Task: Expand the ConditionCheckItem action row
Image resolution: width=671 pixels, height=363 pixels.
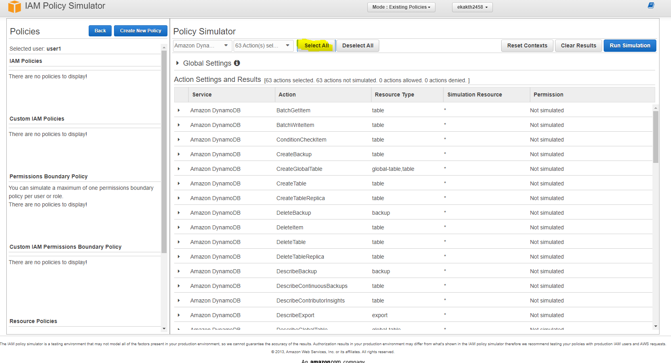Action: (179, 140)
